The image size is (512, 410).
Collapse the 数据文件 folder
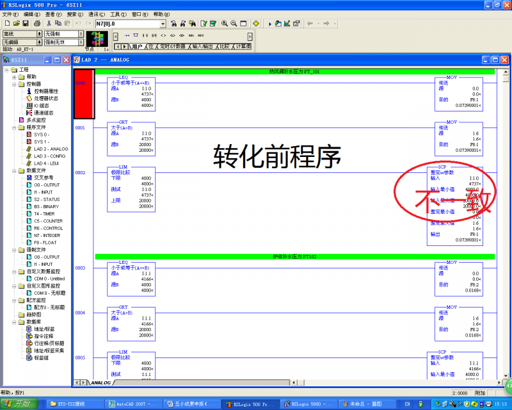14,170
